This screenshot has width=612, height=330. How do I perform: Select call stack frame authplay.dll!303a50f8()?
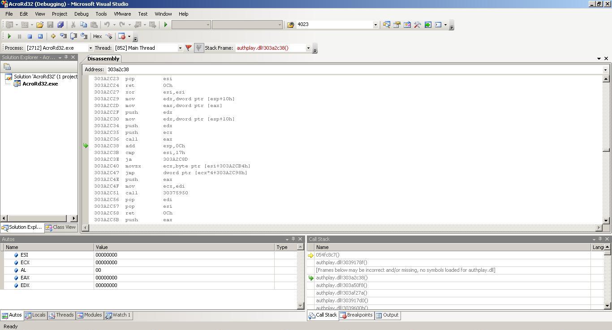pos(341,285)
